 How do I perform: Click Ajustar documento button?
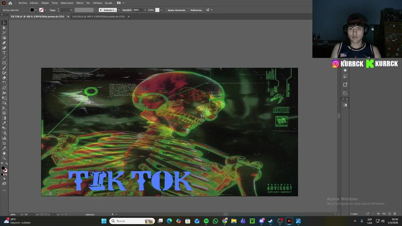(x=177, y=10)
